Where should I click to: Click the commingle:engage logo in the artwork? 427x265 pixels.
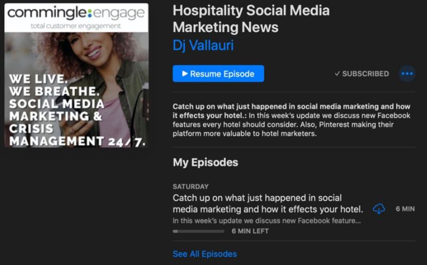tap(76, 13)
